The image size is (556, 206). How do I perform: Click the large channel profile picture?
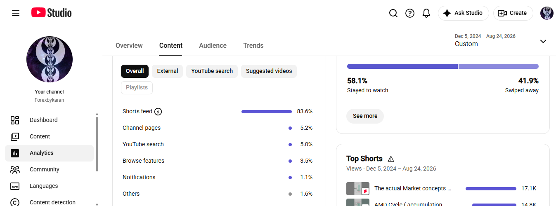point(50,59)
